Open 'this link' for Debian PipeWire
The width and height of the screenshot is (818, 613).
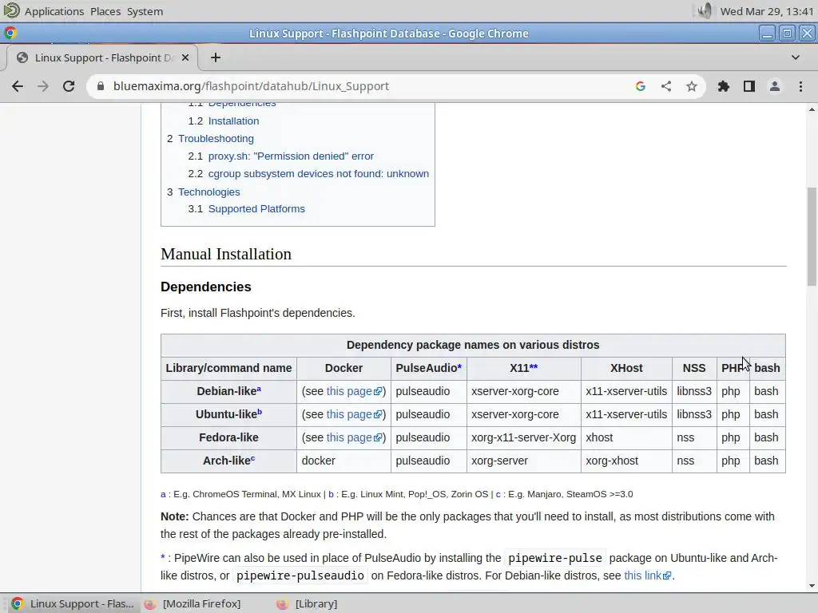[x=647, y=575]
